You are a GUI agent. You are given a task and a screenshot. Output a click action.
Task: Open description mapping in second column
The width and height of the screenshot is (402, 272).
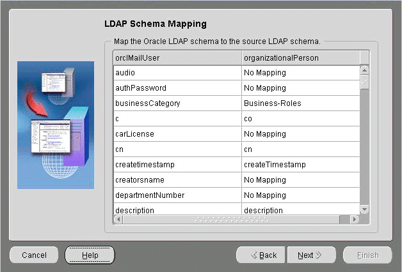click(301, 209)
